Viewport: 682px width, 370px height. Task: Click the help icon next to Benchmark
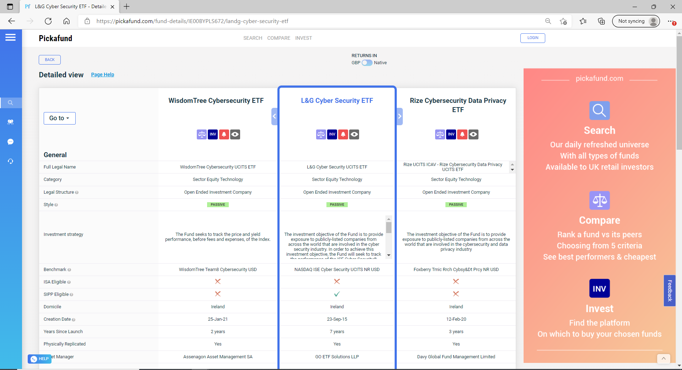(69, 270)
